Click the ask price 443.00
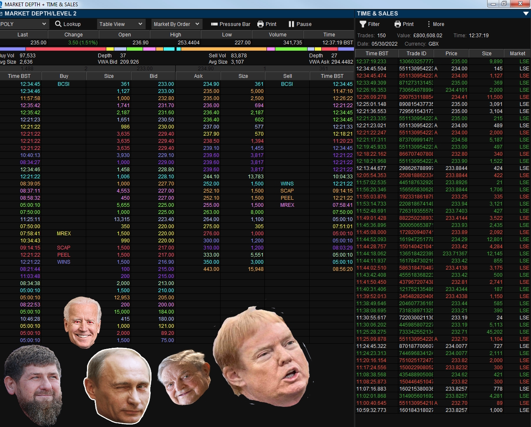 211,269
